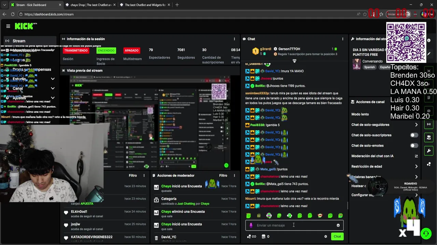437x245 pixels.
Task: Click the stream preview thumbnail
Action: (x=150, y=122)
